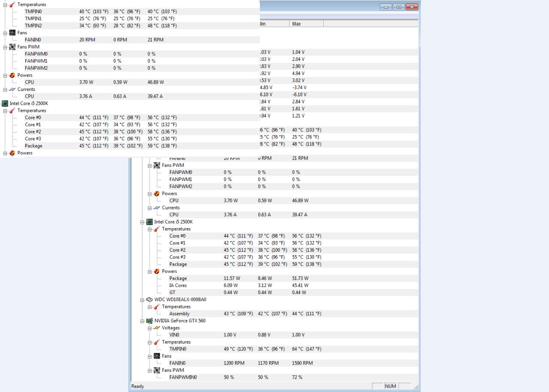Click the 'Ready' status bar text
The width and height of the screenshot is (549, 392).
[138, 386]
